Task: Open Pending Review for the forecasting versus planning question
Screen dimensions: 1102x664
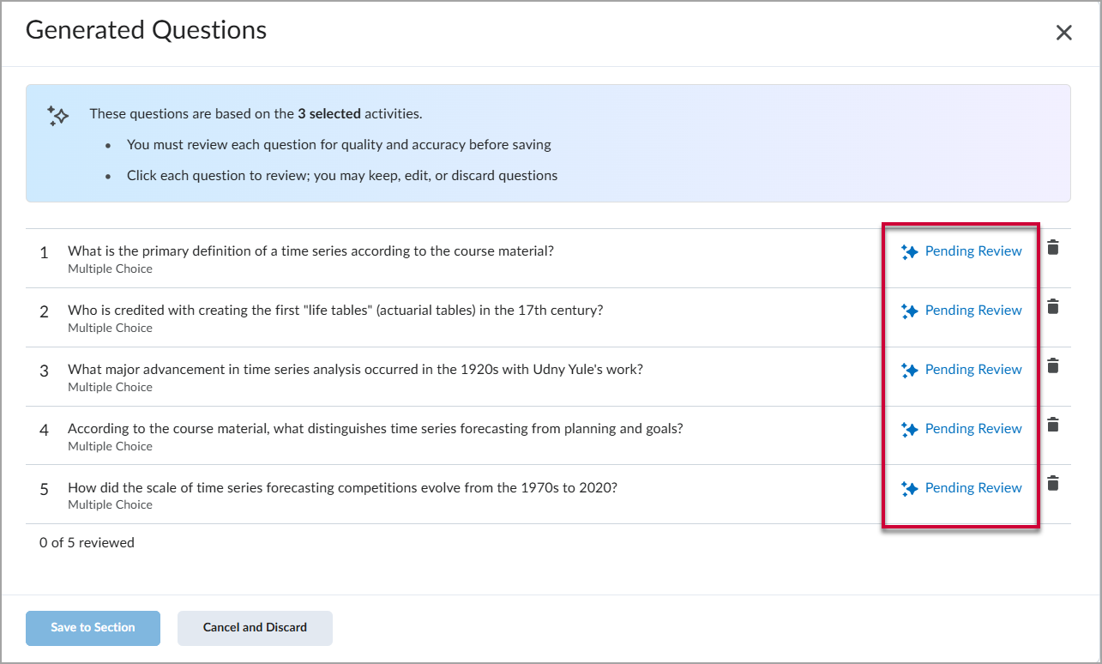Action: coord(973,429)
